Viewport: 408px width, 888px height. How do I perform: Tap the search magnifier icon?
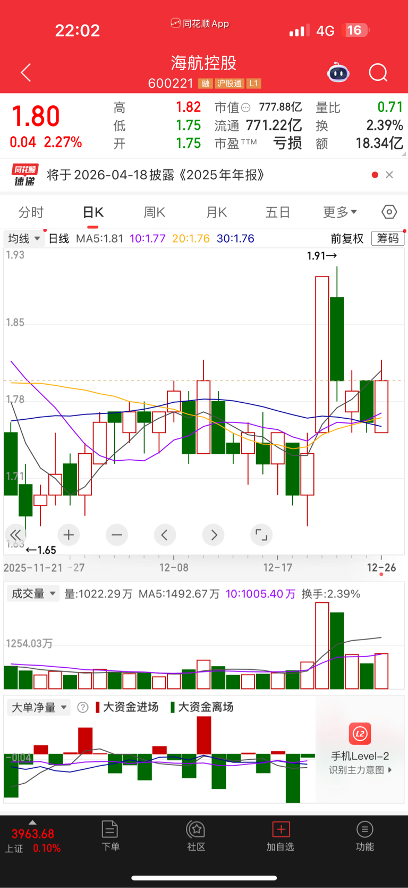coord(378,73)
